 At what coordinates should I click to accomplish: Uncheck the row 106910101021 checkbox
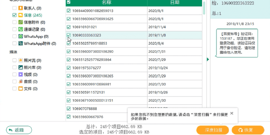click(x=69, y=27)
